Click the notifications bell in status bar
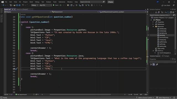Image resolution: width=177 pixels, height=99 pixels. pos(174,98)
